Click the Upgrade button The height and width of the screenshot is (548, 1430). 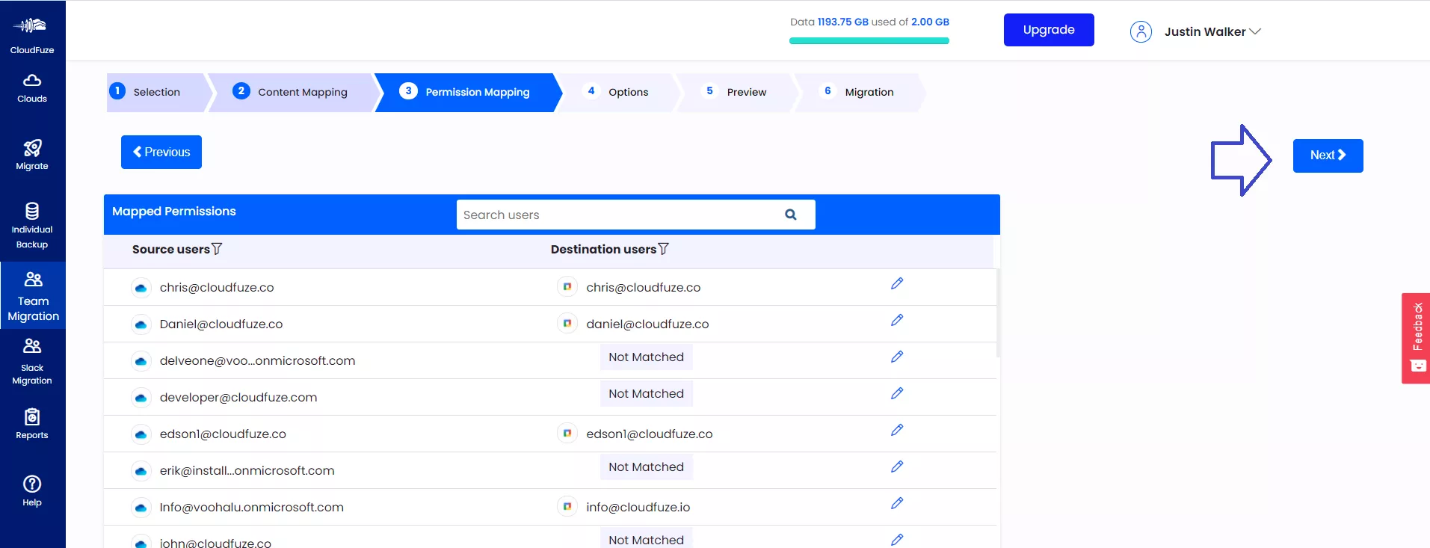pyautogui.click(x=1049, y=30)
